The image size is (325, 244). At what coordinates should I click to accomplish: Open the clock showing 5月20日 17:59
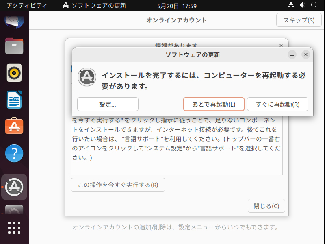(x=177, y=6)
